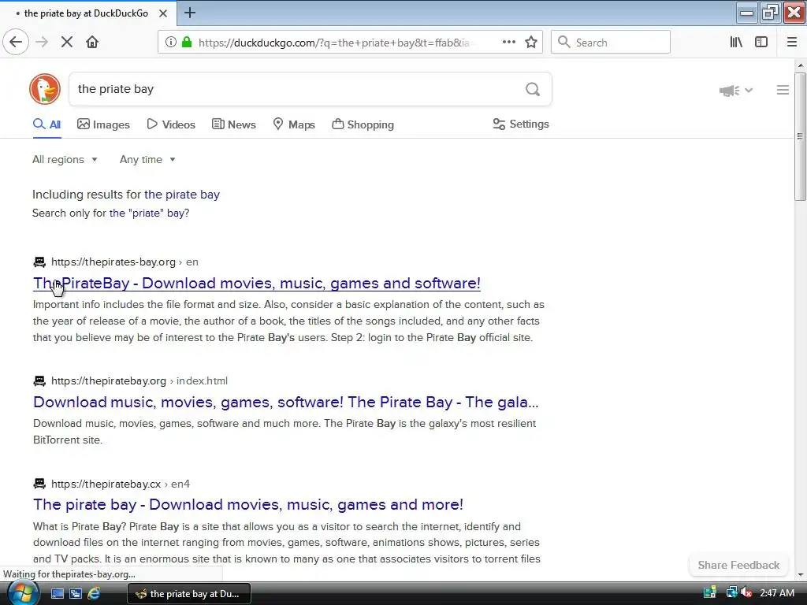Click scrollbar down arrow
The width and height of the screenshot is (807, 605).
point(800,574)
